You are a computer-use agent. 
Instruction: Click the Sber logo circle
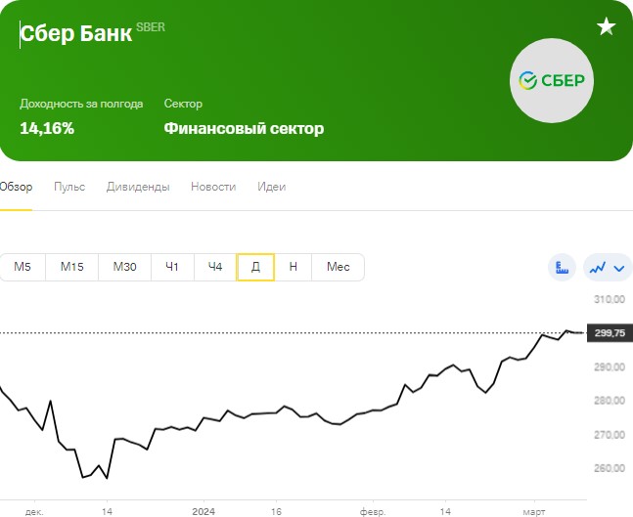coord(552,80)
